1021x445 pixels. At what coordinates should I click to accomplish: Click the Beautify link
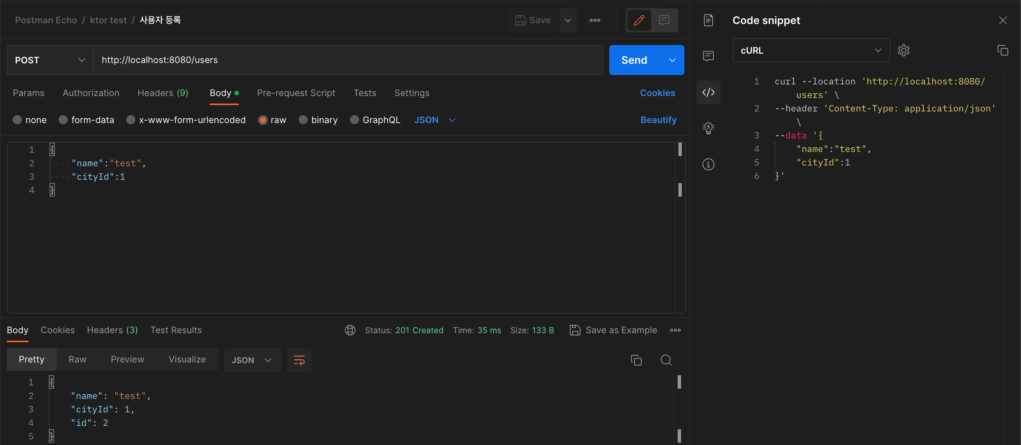pyautogui.click(x=658, y=120)
